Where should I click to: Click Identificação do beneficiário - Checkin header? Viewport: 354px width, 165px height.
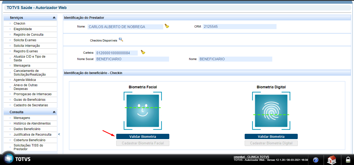click(x=207, y=73)
